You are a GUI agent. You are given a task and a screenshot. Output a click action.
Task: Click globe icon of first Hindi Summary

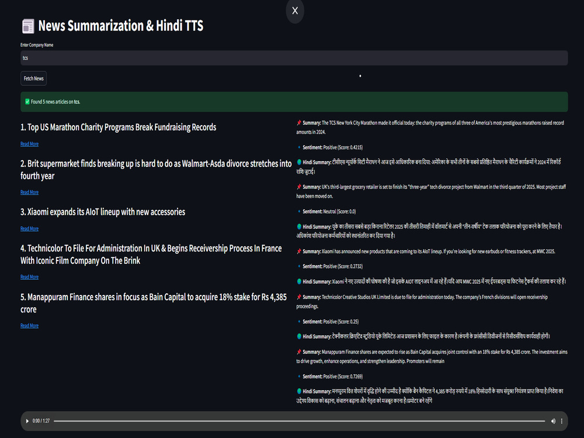coord(299,162)
